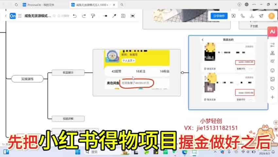This screenshot has width=278, height=157.
Task: Click the connection line arrow tool
Action: [x=114, y=16]
